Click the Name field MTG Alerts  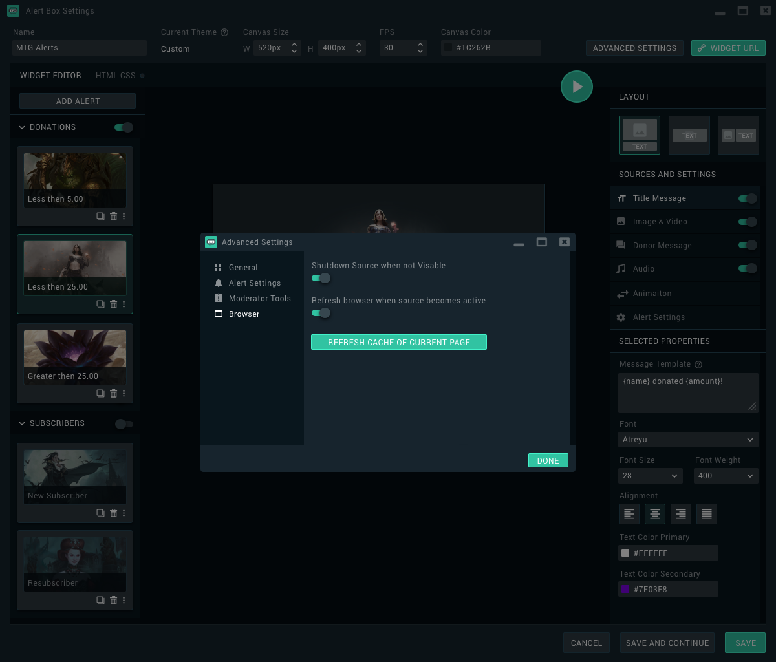(80, 48)
